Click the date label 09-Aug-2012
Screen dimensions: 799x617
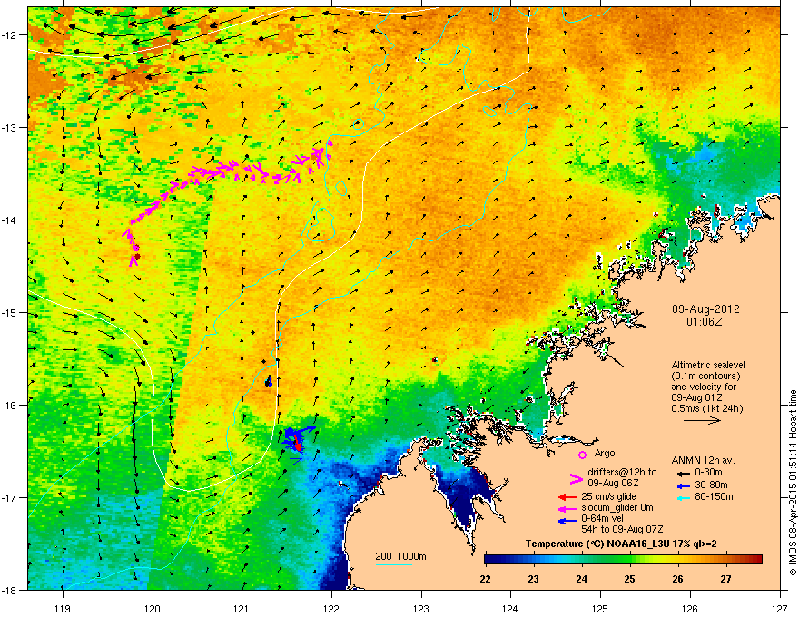pyautogui.click(x=705, y=309)
